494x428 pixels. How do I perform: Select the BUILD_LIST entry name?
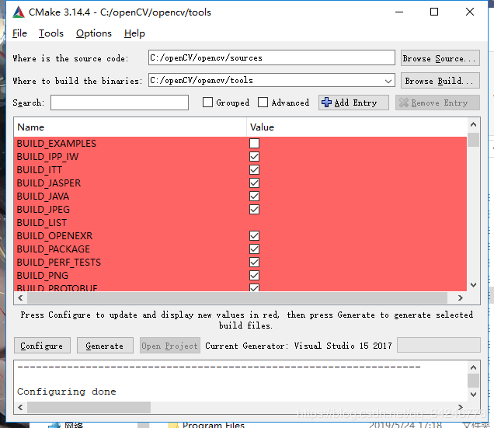(42, 223)
